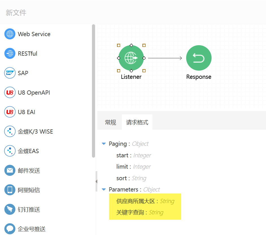This screenshot has height=235, width=266.
Task: Switch to the 请求格式 tab
Action: pos(137,122)
